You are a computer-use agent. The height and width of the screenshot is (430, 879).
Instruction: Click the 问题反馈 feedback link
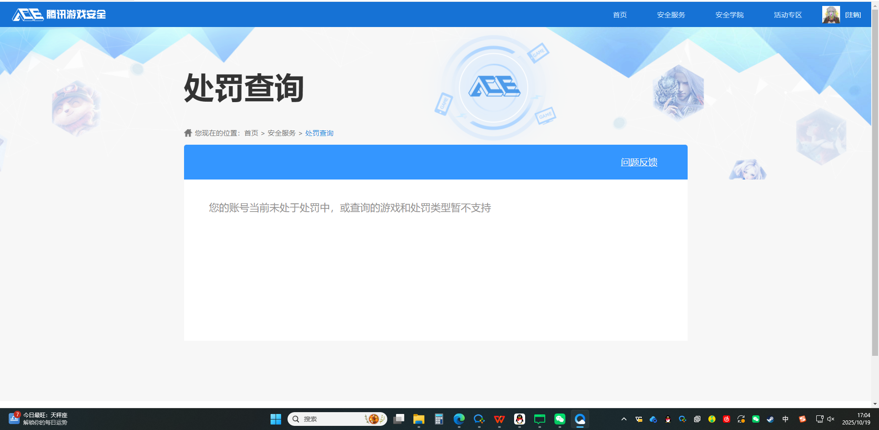(639, 162)
